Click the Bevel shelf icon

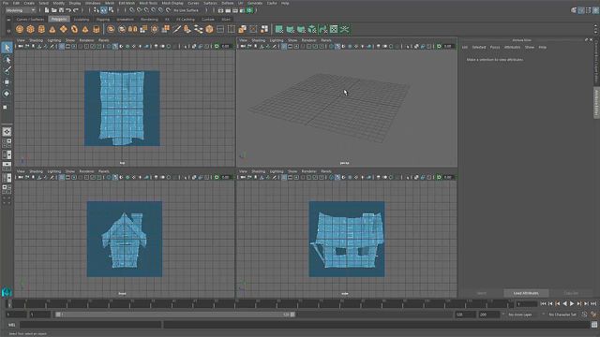209,29
